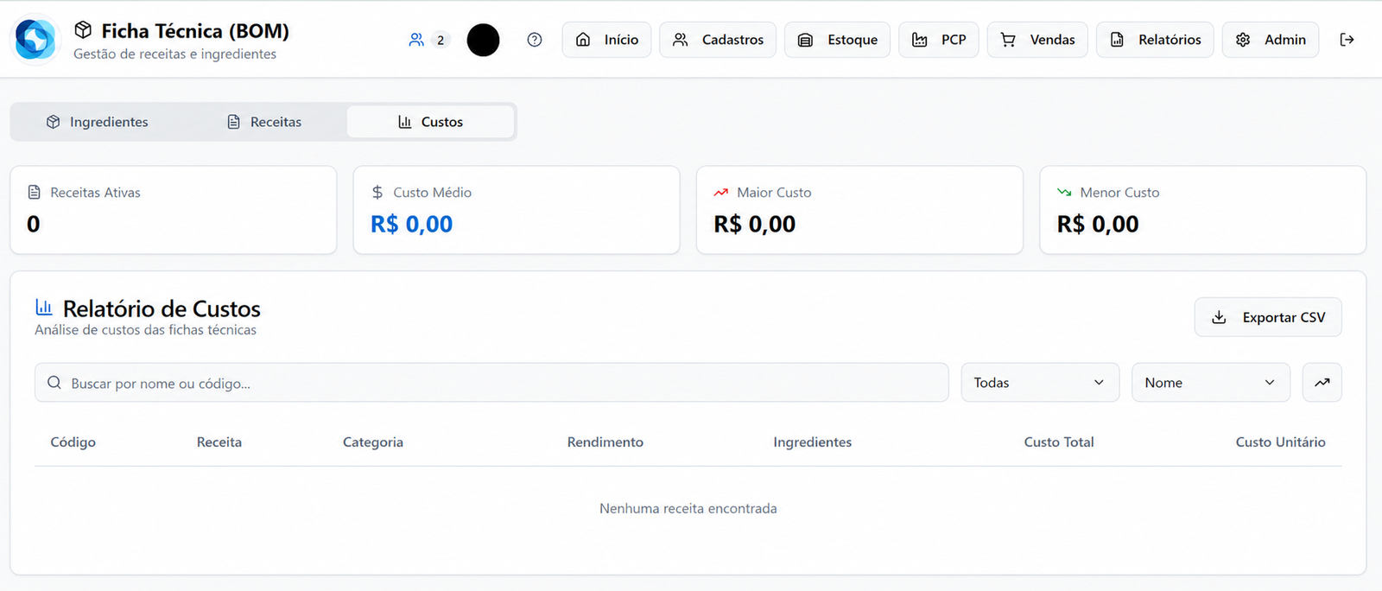This screenshot has width=1382, height=591.
Task: Open the Nome sort-by dropdown
Action: coord(1211,383)
